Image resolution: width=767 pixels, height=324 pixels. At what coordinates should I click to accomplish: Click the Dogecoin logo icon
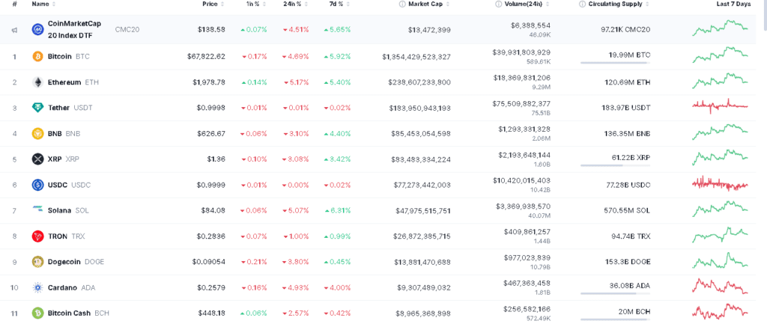[x=37, y=262]
